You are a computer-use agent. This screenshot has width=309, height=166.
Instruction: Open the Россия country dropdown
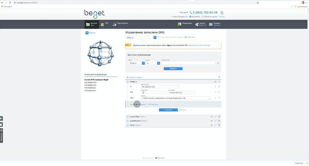pos(184,12)
